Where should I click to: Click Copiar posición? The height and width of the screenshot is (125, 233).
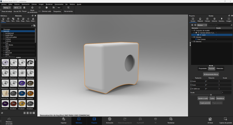click(x=205, y=103)
